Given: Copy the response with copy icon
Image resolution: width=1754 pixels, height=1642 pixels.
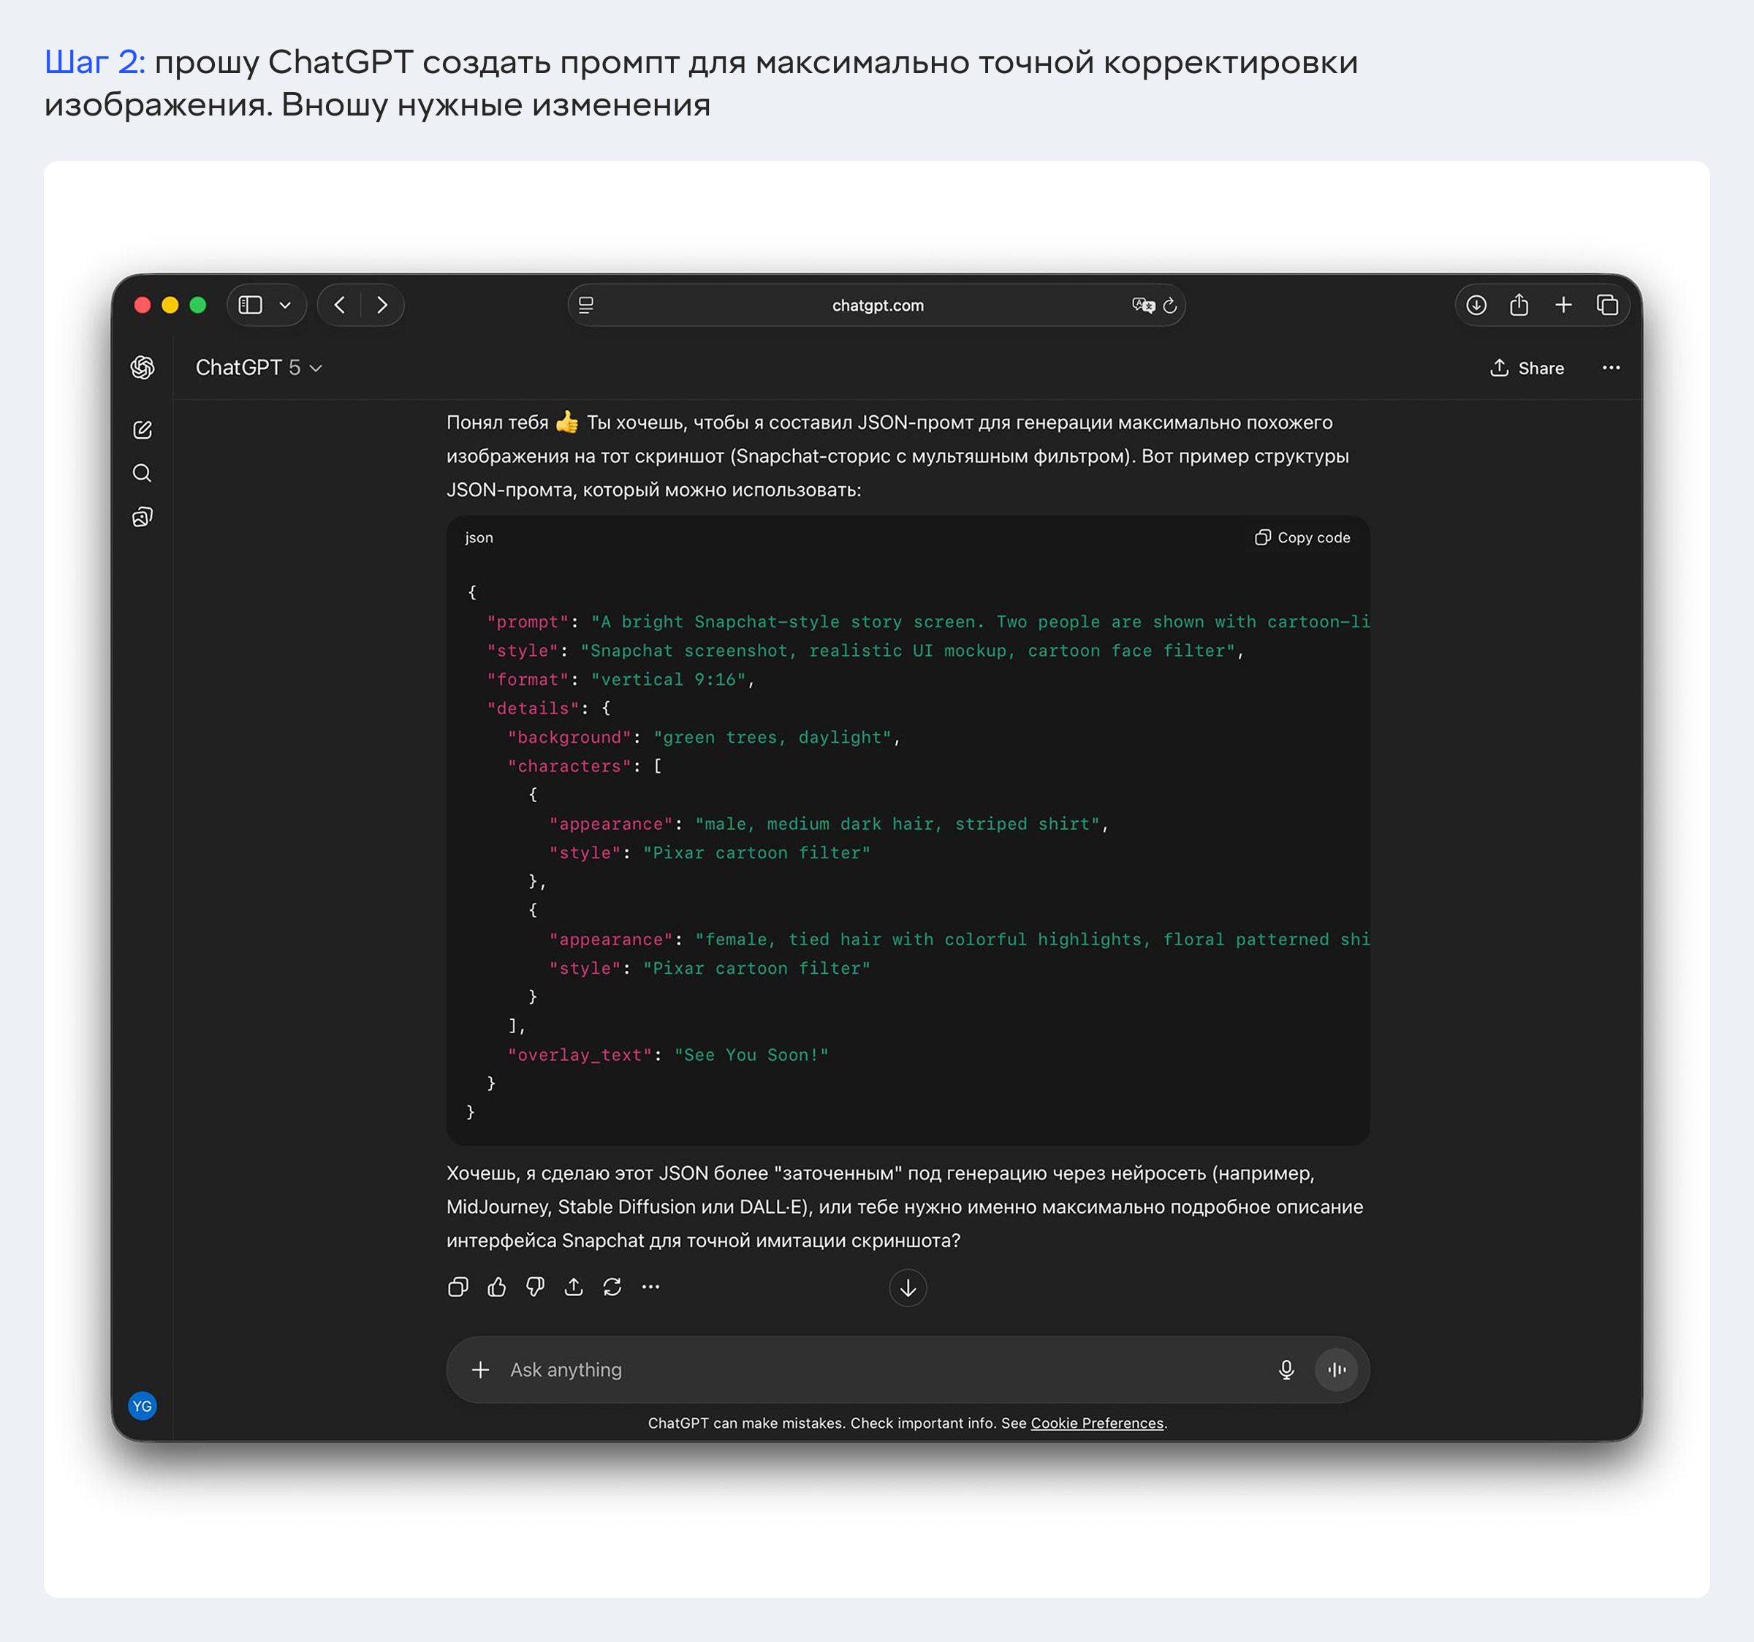Looking at the screenshot, I should tap(458, 1287).
